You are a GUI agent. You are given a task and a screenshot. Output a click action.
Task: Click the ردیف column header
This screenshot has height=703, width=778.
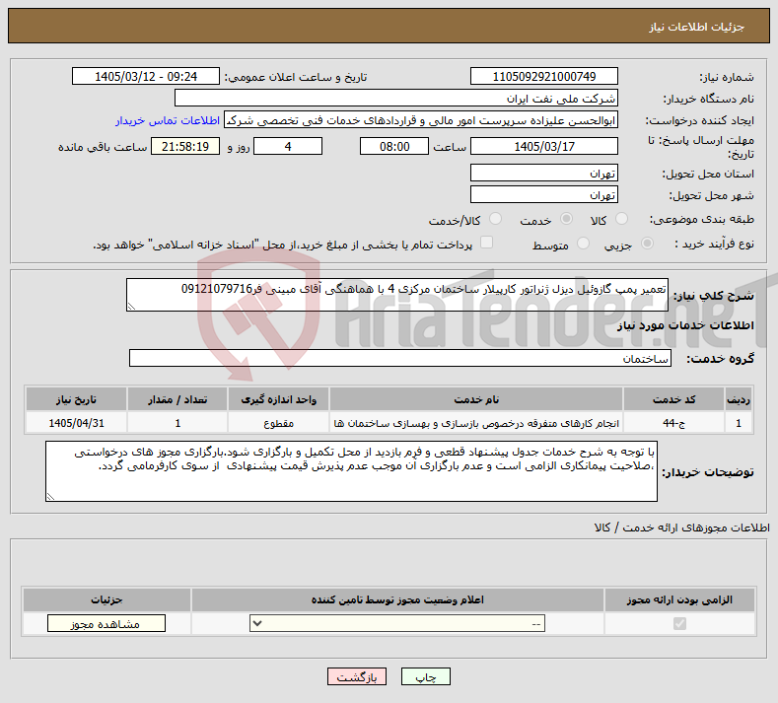click(738, 399)
